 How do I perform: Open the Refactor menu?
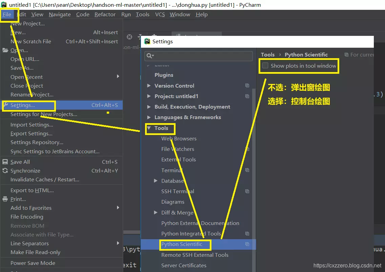click(x=105, y=15)
